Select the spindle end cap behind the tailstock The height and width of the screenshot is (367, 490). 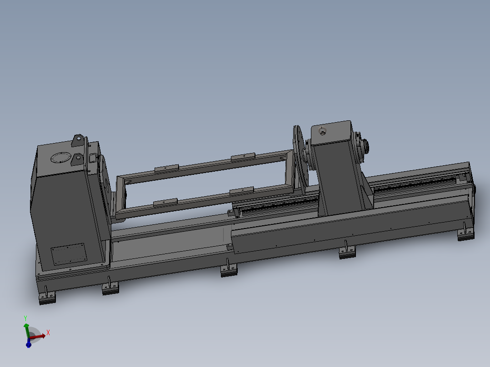pos(364,146)
